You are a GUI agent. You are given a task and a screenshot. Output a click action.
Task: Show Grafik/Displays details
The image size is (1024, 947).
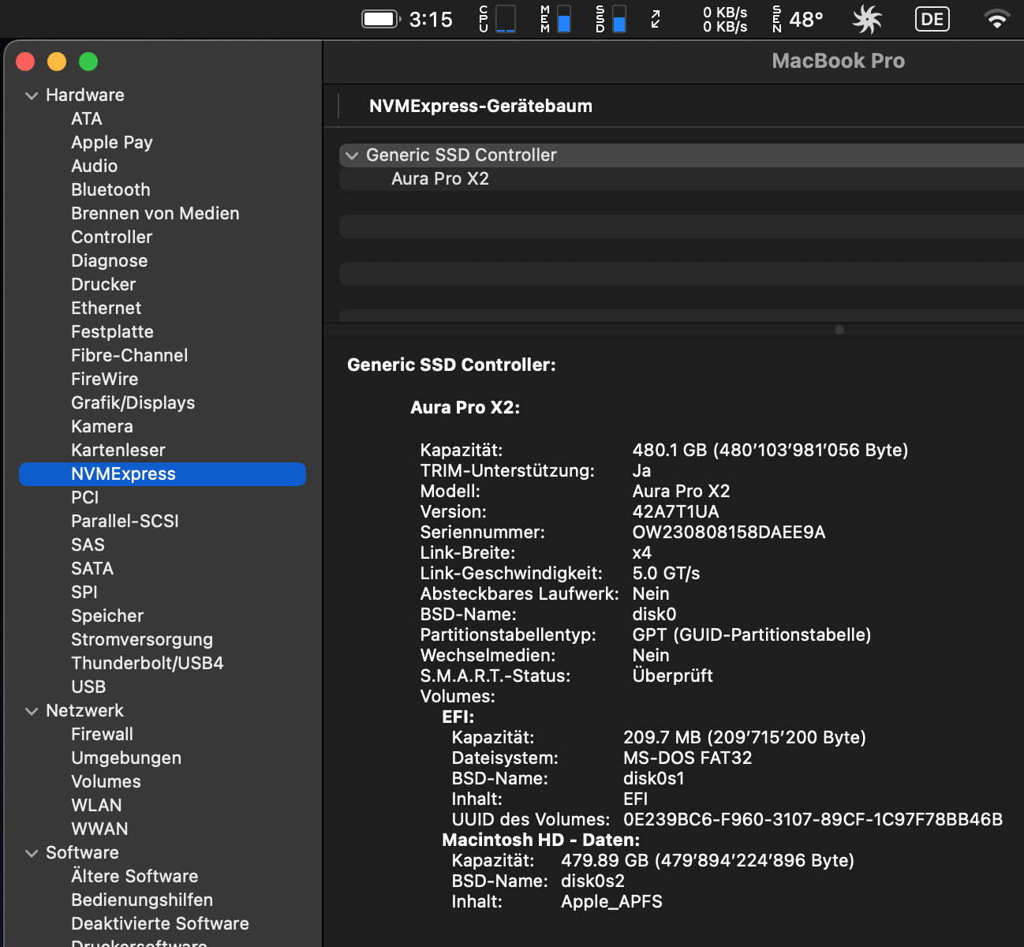coord(133,402)
